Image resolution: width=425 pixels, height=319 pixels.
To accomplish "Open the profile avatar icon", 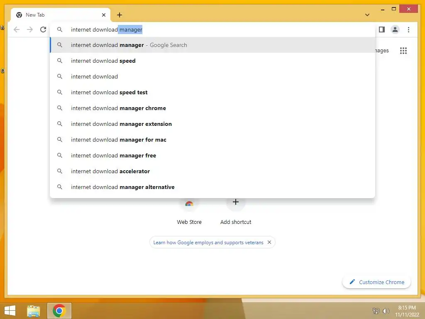I will coord(395,29).
